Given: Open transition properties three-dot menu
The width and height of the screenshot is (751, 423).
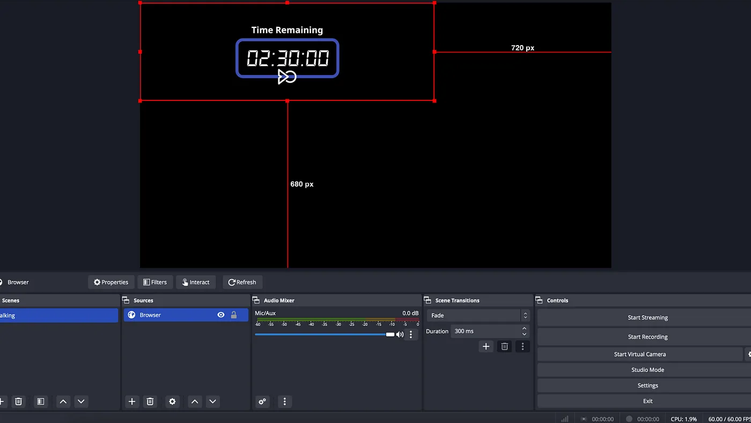Looking at the screenshot, I should (x=523, y=347).
